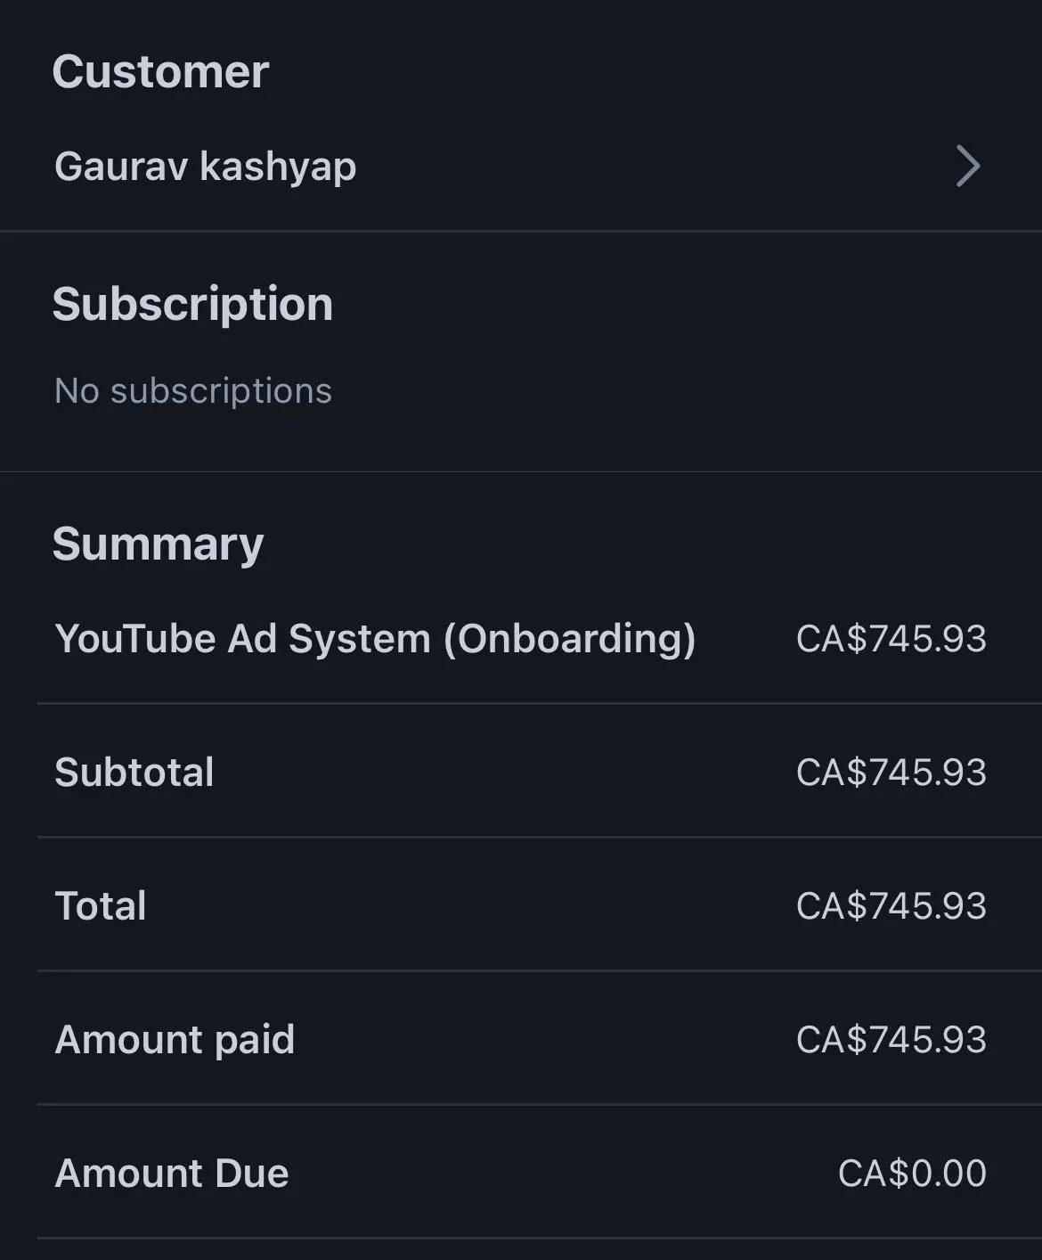Tap the Total label
1042x1260 pixels.
[101, 906]
